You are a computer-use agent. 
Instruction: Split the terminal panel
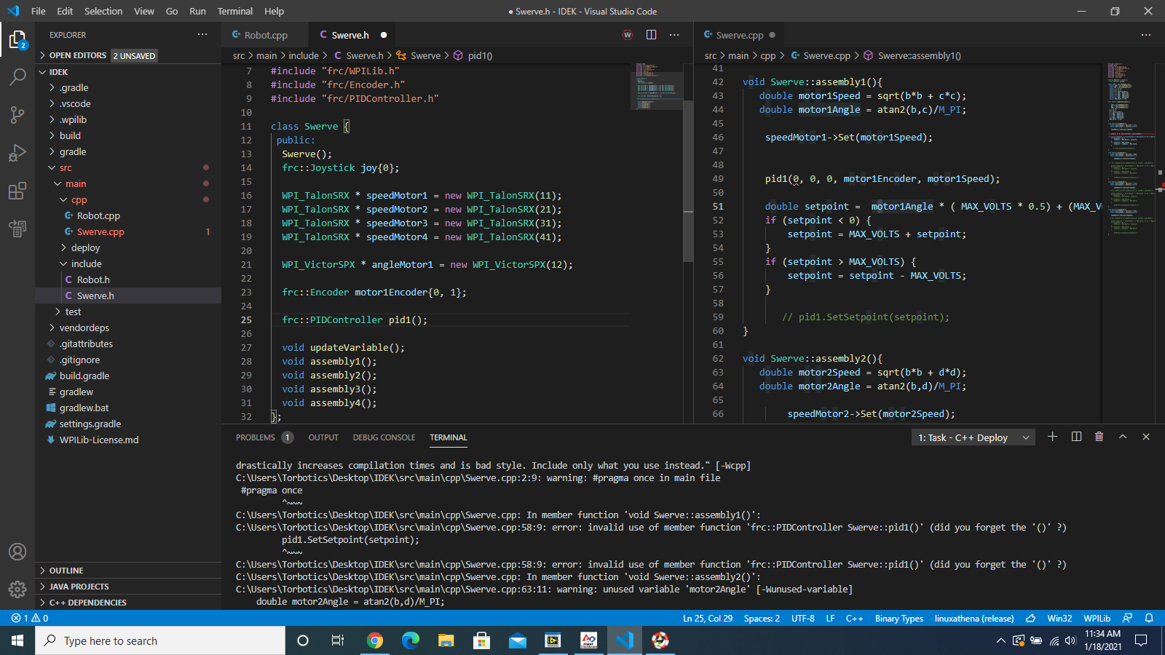(x=1076, y=437)
